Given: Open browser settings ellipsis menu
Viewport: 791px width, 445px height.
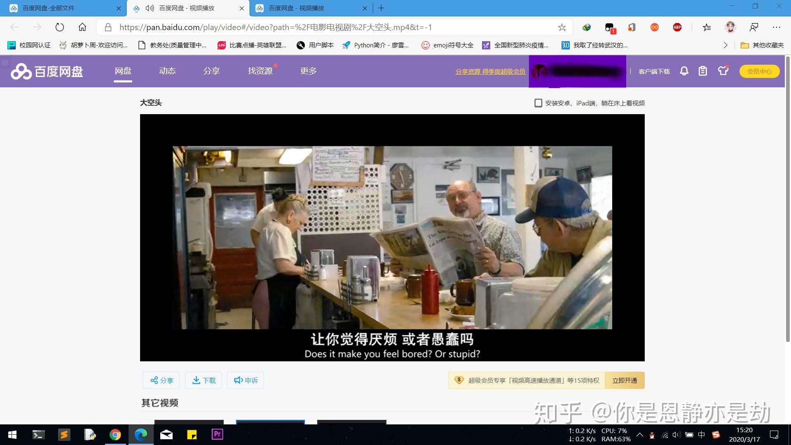Looking at the screenshot, I should (x=777, y=27).
